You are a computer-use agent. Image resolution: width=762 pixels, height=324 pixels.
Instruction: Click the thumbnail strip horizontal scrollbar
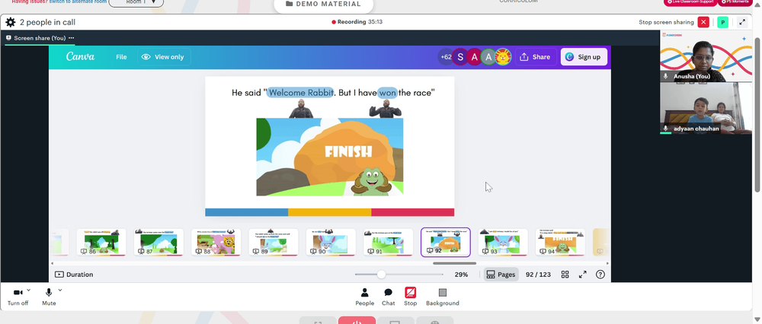(454, 263)
